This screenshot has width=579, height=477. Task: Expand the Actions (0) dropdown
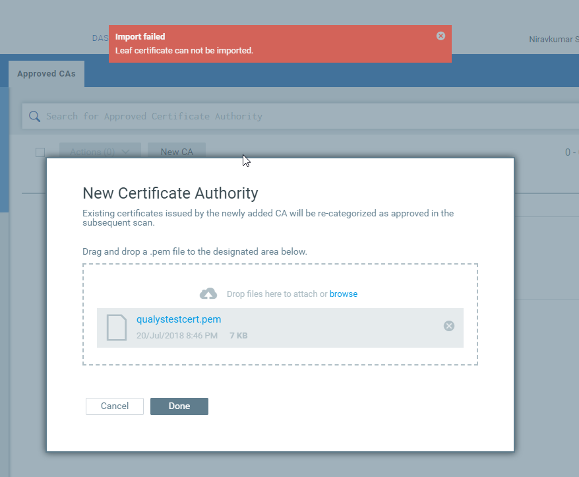tap(100, 152)
